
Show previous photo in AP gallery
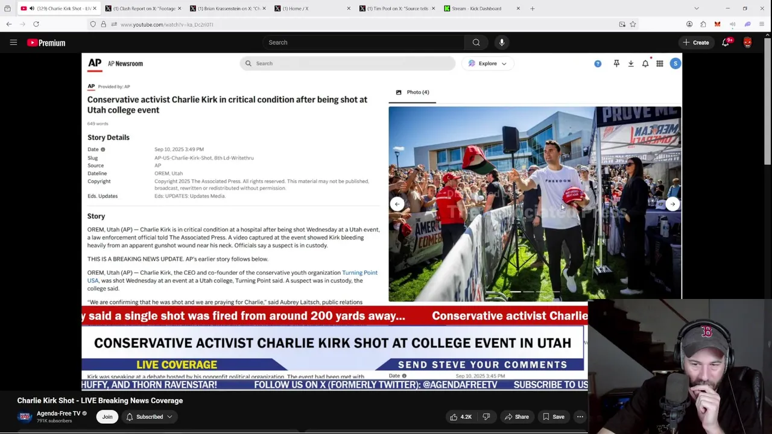[397, 204]
